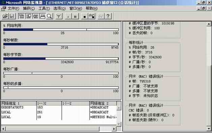Open help with the question mark icon
Viewport: 212px width, 133px height.
(x=108, y=16)
